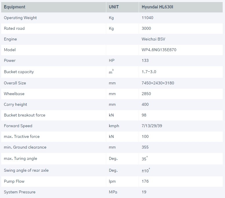Click the Carry height row label
225x198 pixels.
click(15, 104)
